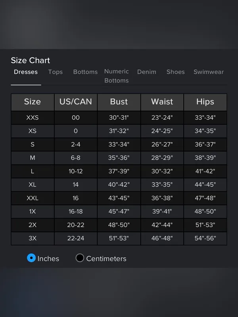Screen dimensions: 238x317
Task: Click the 3X size cell
Action: [33, 239]
